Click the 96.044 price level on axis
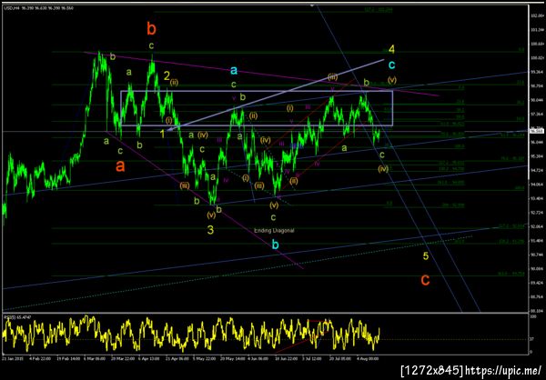 click(535, 143)
